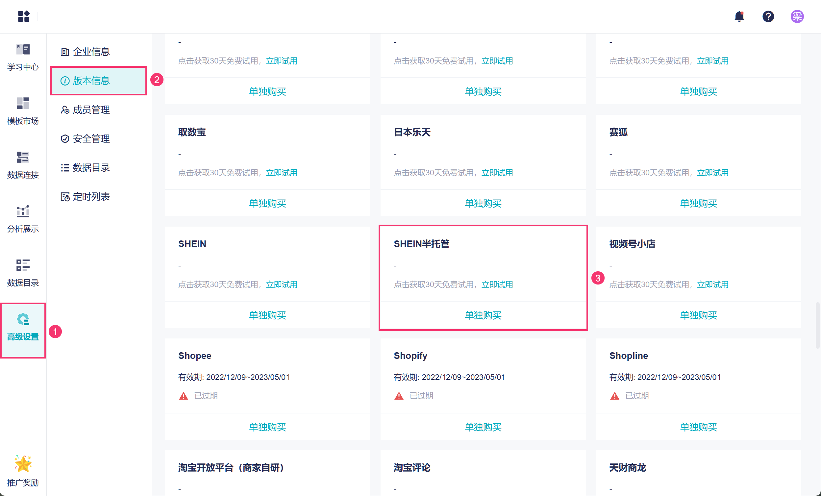Screen dimensions: 821x496
Task: Click 单独购买 under 日本乐天
Action: [483, 203]
